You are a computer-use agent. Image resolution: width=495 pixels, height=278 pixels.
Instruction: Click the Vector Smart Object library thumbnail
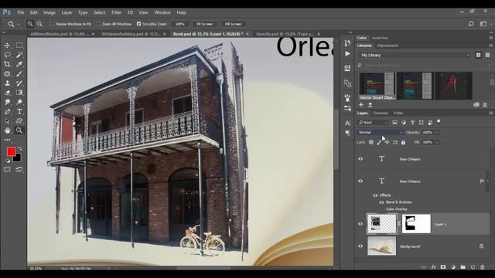coord(377,86)
